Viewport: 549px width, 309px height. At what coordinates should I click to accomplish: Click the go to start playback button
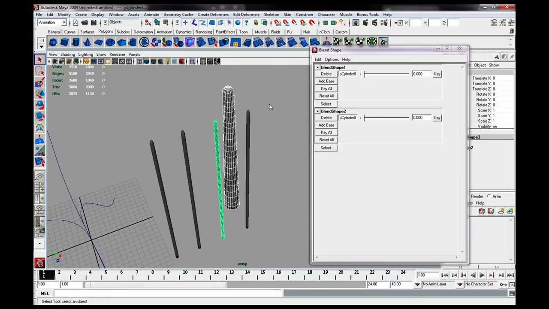[445, 275]
